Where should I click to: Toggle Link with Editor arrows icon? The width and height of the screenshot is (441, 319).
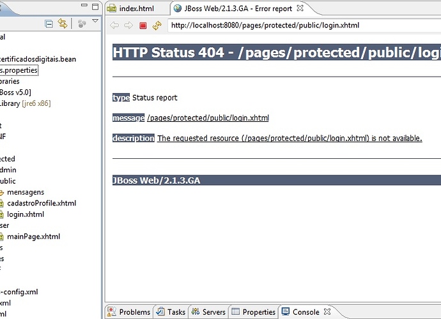pos(63,24)
